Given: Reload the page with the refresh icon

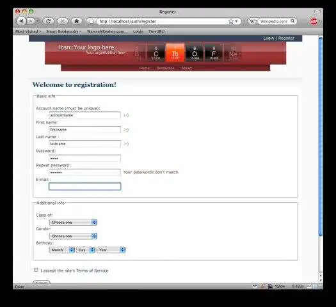Looking at the screenshot, I should (49, 21).
